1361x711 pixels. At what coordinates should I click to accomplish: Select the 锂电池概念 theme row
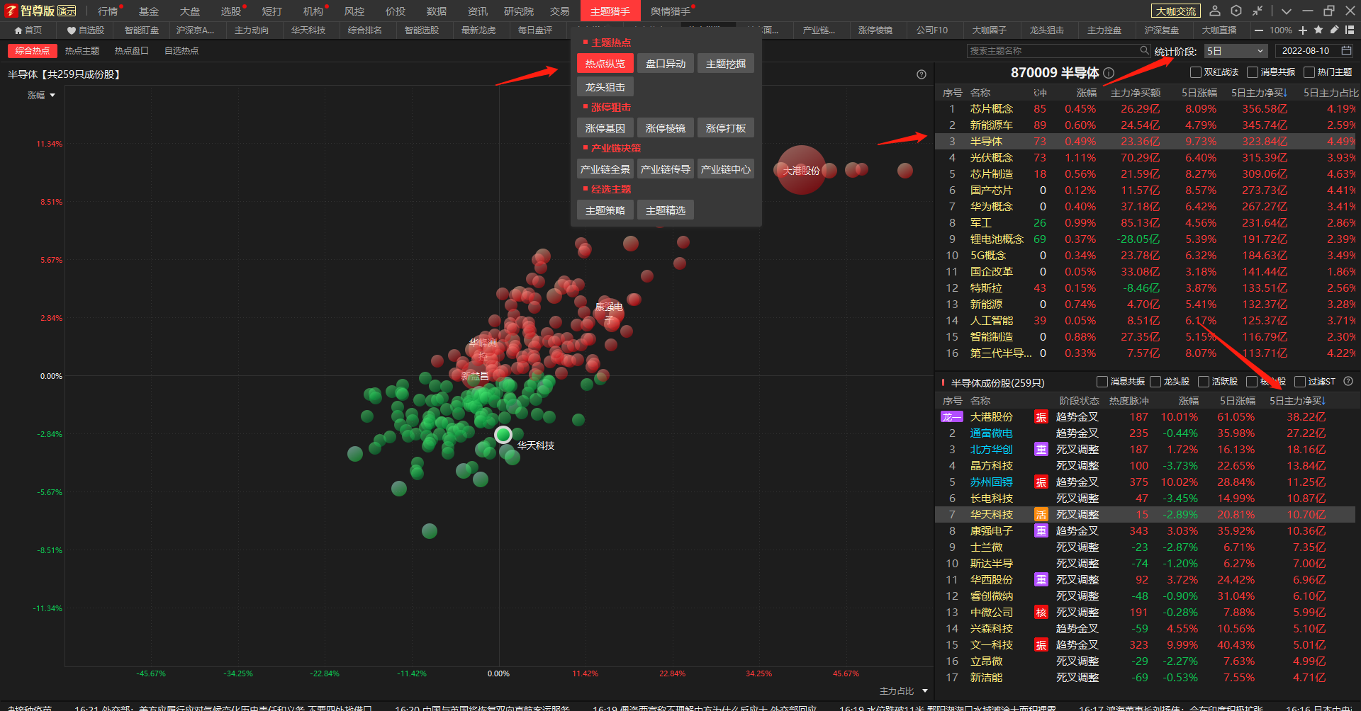(x=1145, y=239)
